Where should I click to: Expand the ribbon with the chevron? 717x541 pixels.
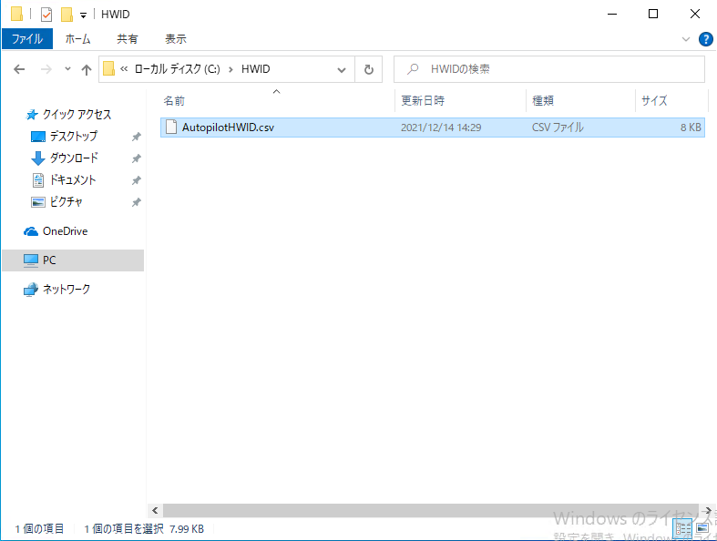coord(685,39)
